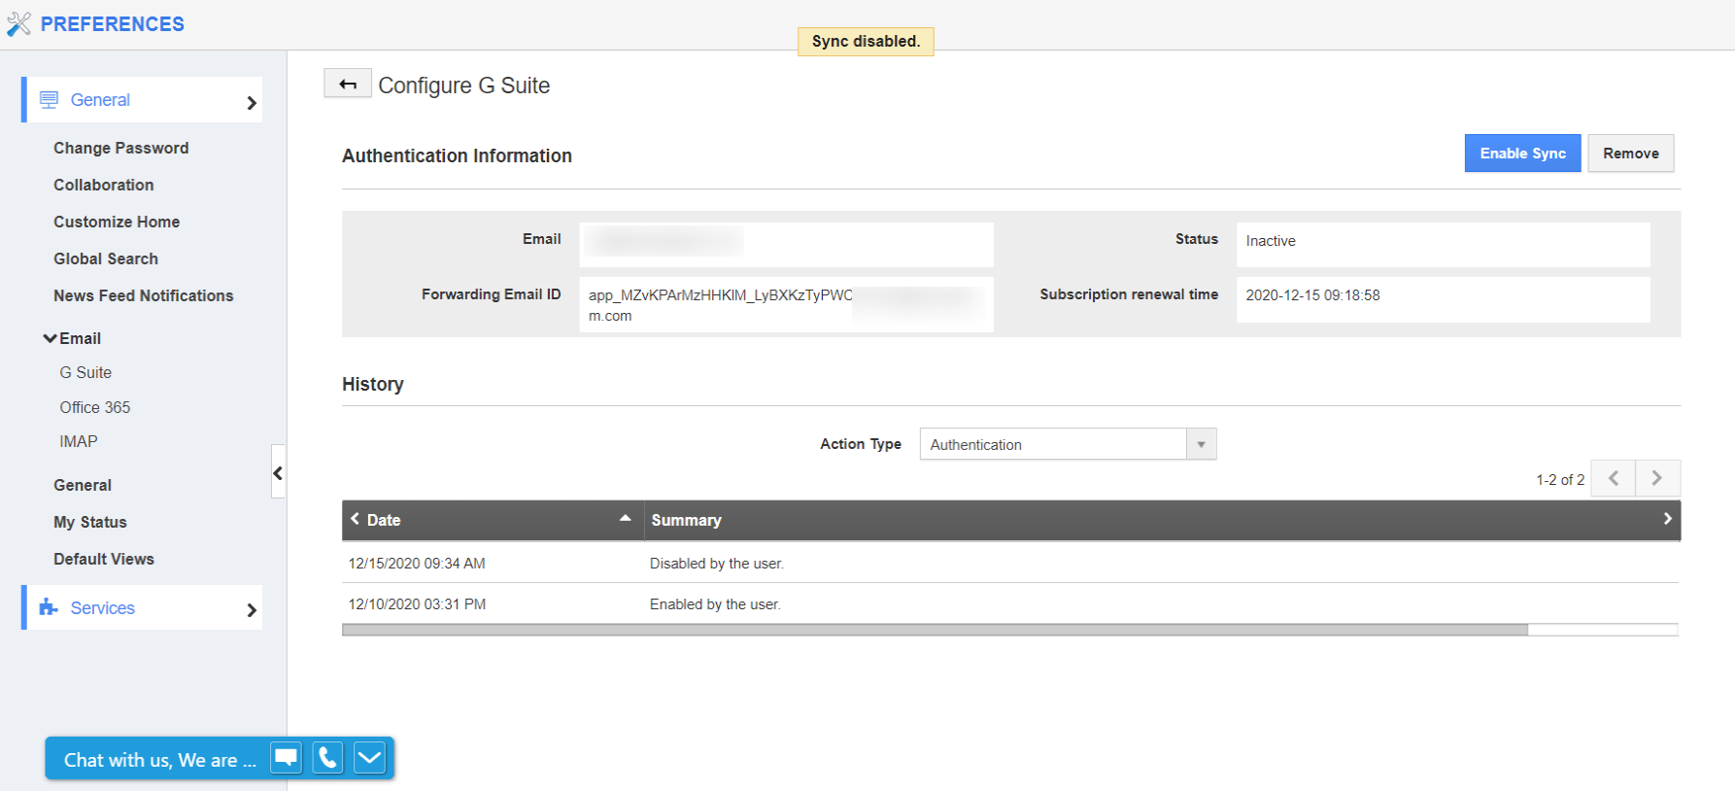Collapse the left sidebar panel
This screenshot has width=1735, height=791.
(x=278, y=472)
